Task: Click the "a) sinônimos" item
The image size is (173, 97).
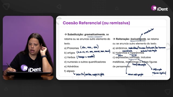Action: (120, 48)
